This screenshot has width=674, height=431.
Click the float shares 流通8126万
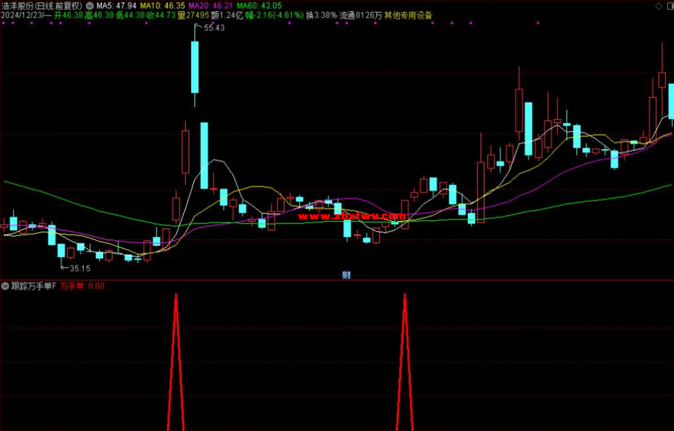click(360, 16)
